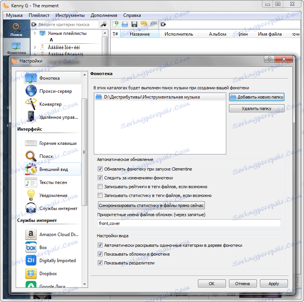Enable Записывать рейтинги в теги файлов
Screen dimensions: 304x302
click(x=100, y=187)
